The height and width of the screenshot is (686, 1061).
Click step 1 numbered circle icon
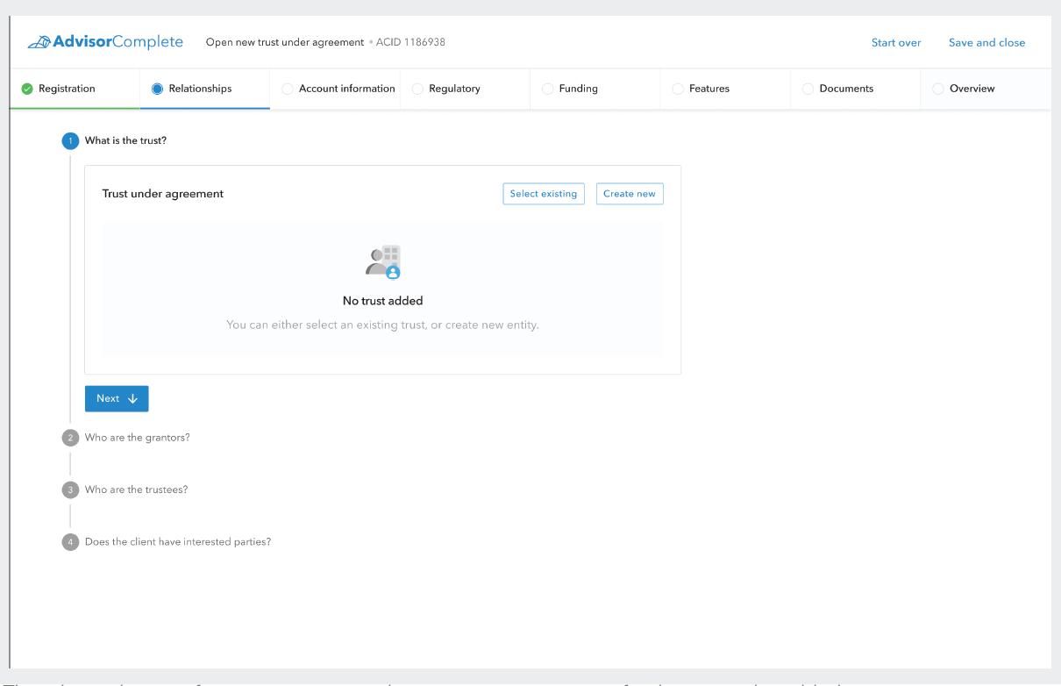coord(70,140)
